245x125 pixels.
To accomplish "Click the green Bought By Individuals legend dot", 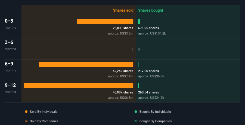I will [136, 112].
